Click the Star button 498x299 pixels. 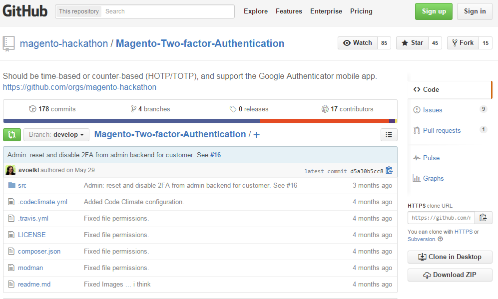(412, 43)
